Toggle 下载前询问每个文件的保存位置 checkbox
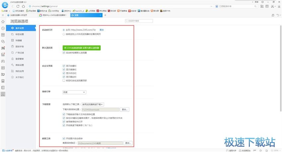The image size is (282, 152). 64,114
